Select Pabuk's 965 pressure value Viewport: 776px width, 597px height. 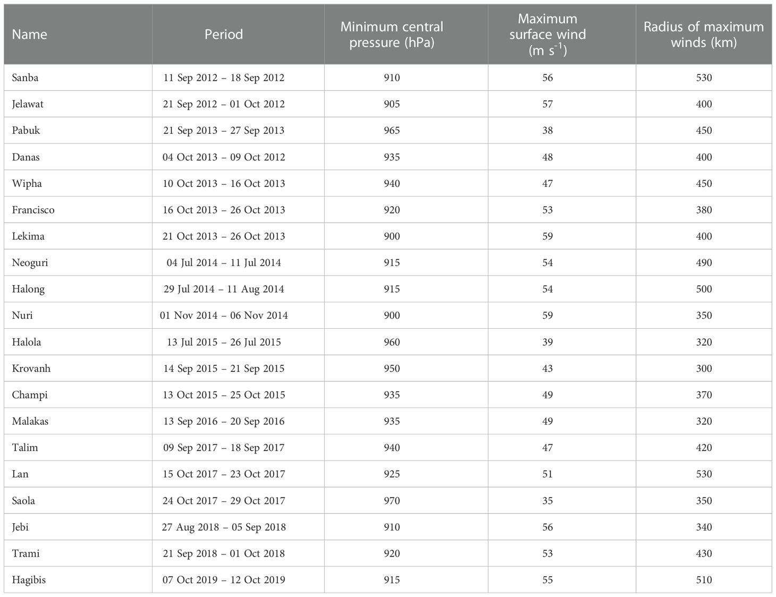coord(392,131)
